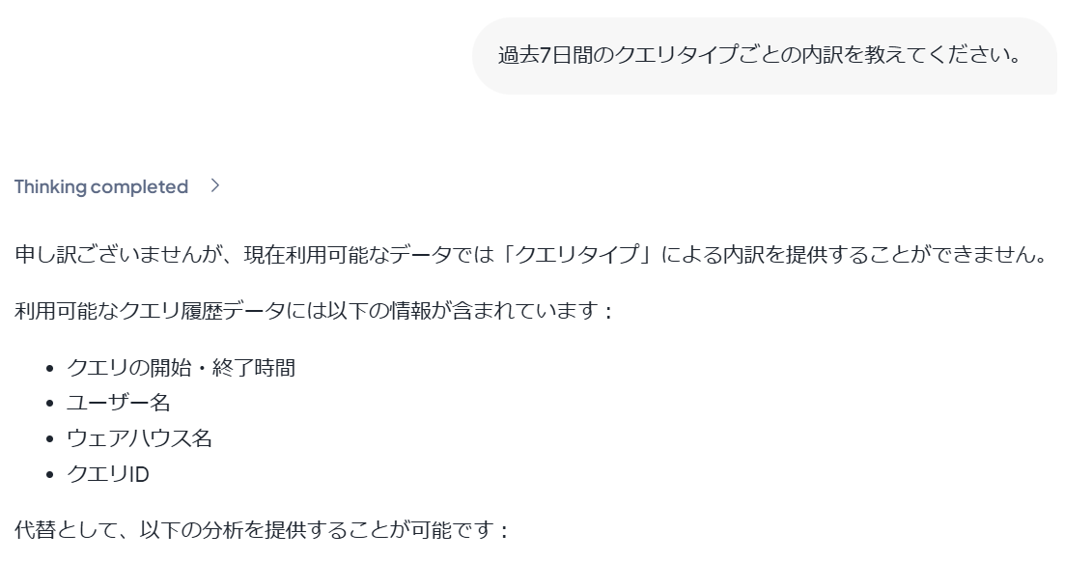Click the user question message bubble
Screen dimensions: 1092x562
tap(763, 55)
